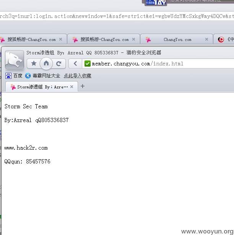Reload the page with refresh icon
The width and height of the screenshot is (234, 235).
[x=58, y=64]
